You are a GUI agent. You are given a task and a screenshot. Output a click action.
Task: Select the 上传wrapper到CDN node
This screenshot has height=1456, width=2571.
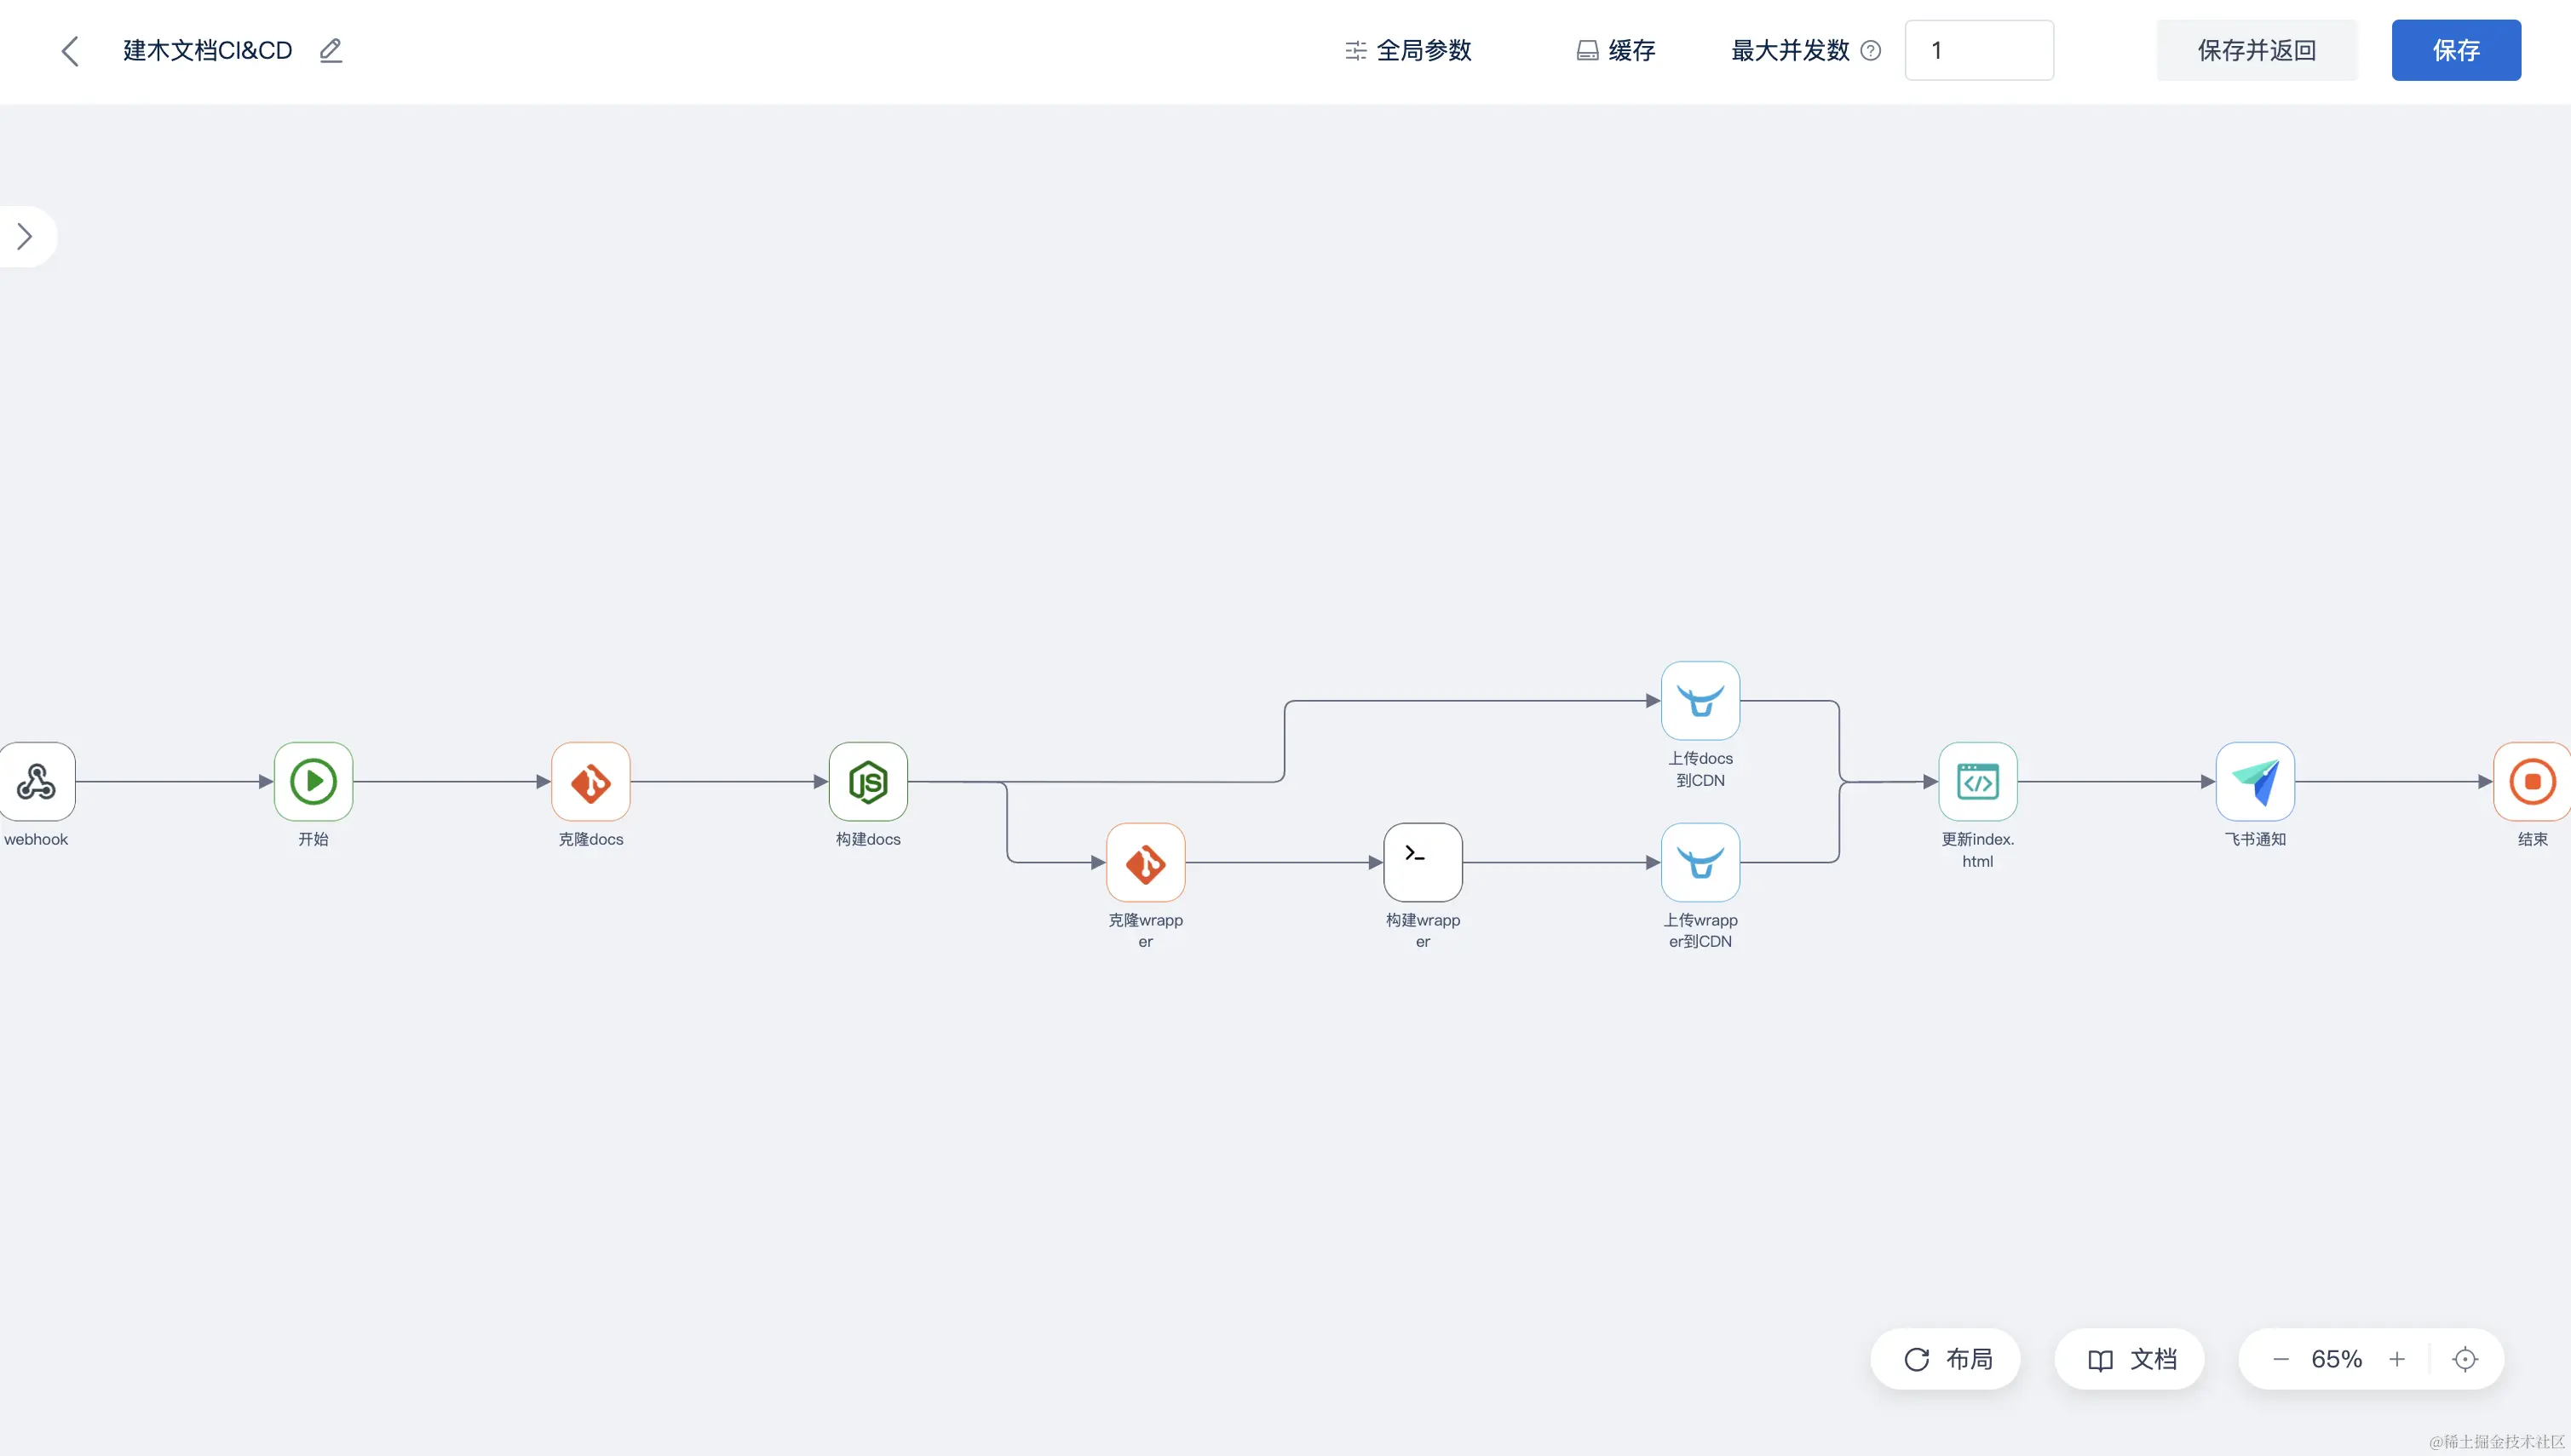1700,862
